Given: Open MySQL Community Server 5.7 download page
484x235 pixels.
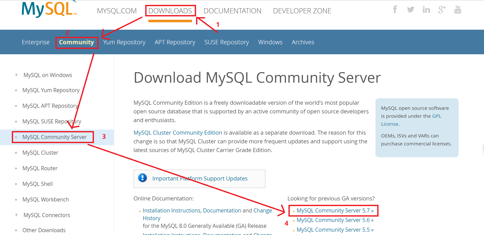Looking at the screenshot, I should pyautogui.click(x=334, y=210).
